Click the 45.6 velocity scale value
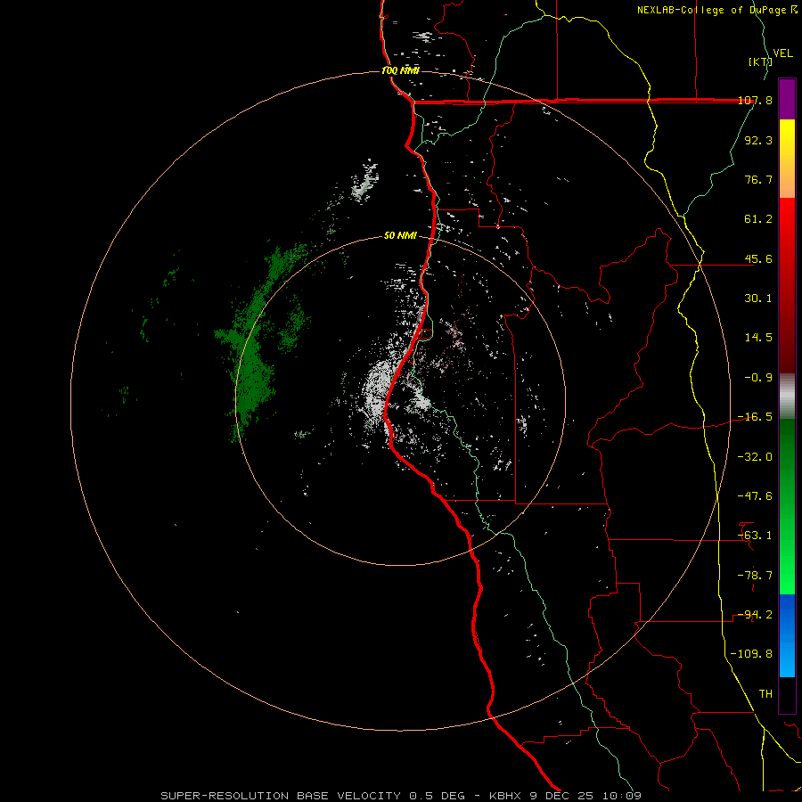Image resolution: width=802 pixels, height=802 pixels. 758,258
